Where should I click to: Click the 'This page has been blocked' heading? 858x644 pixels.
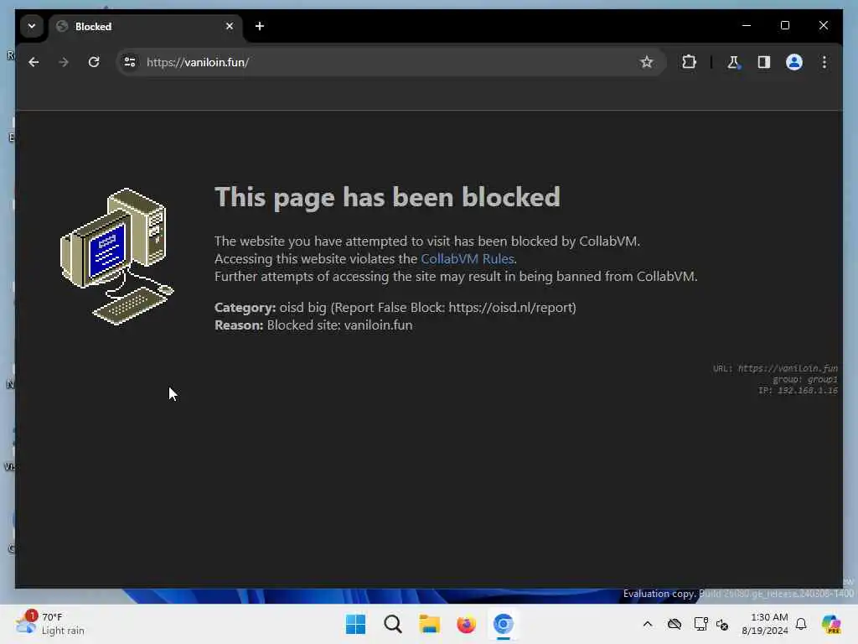tap(387, 196)
